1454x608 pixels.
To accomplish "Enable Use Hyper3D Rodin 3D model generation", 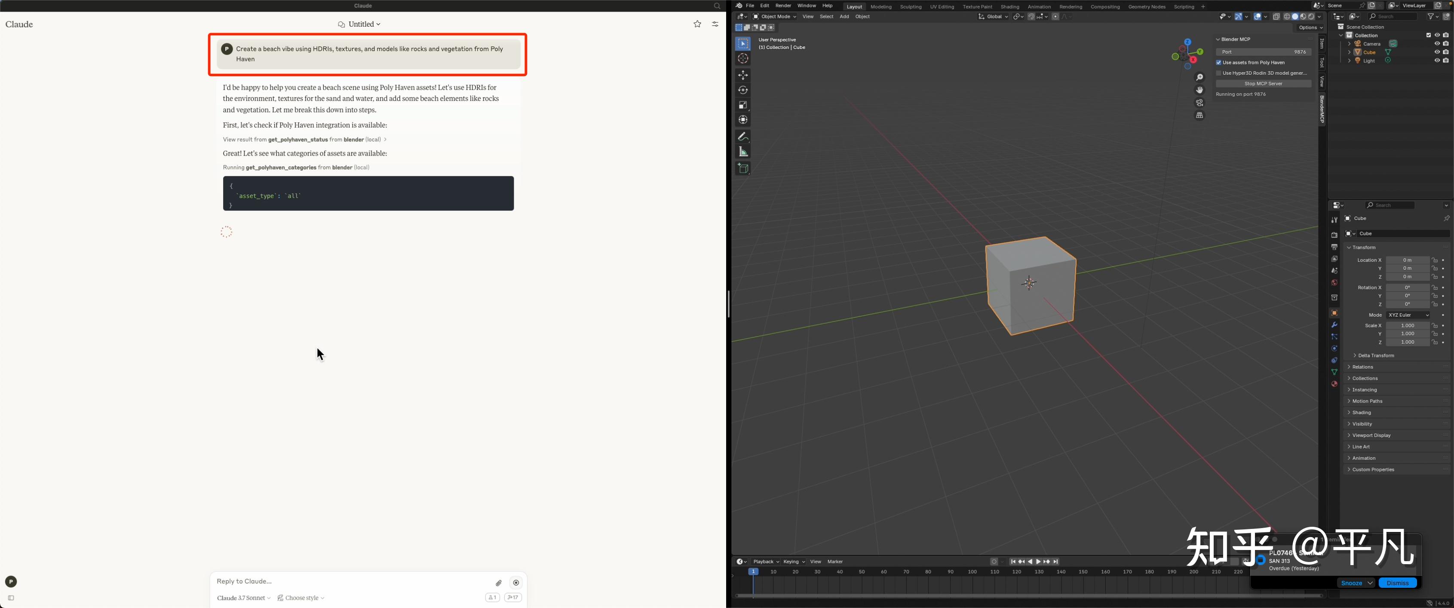I will [1219, 73].
